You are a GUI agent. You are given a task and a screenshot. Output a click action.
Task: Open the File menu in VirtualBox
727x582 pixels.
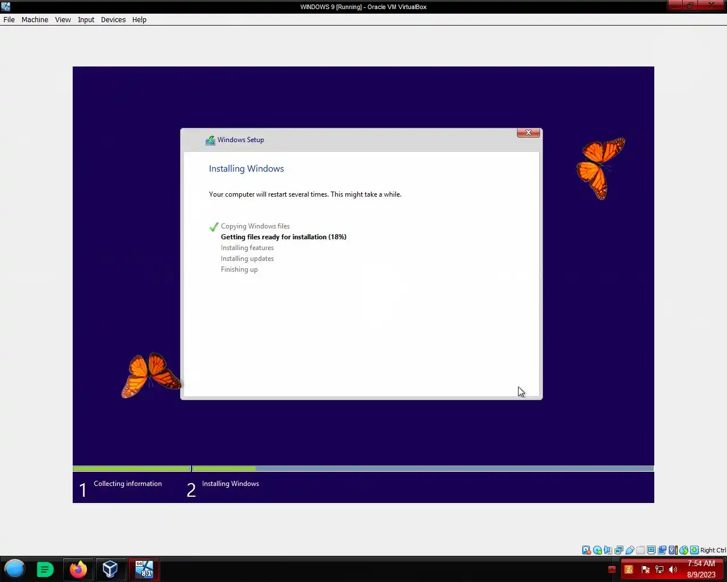click(9, 19)
